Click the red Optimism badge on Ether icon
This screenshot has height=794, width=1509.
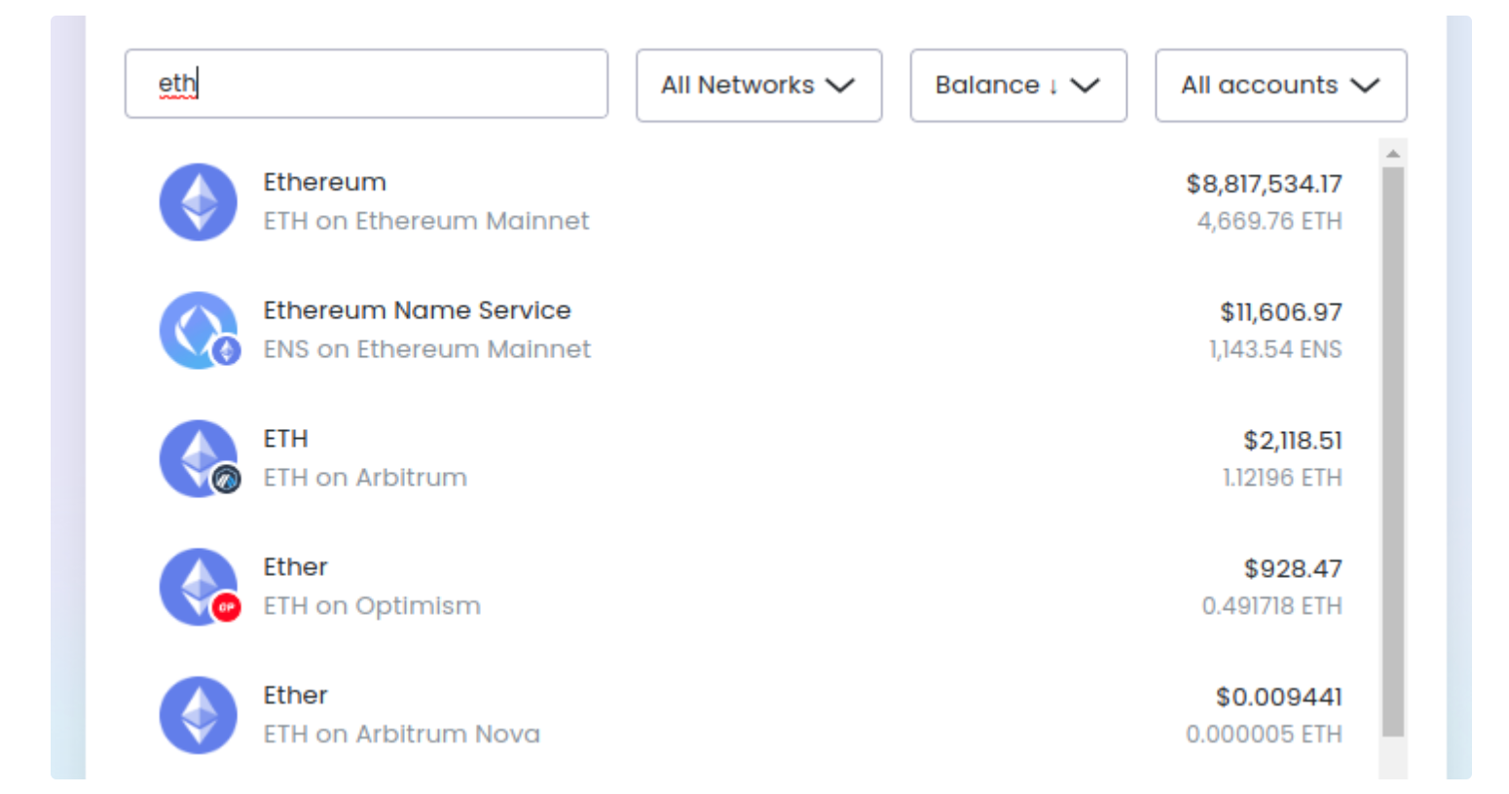(227, 607)
